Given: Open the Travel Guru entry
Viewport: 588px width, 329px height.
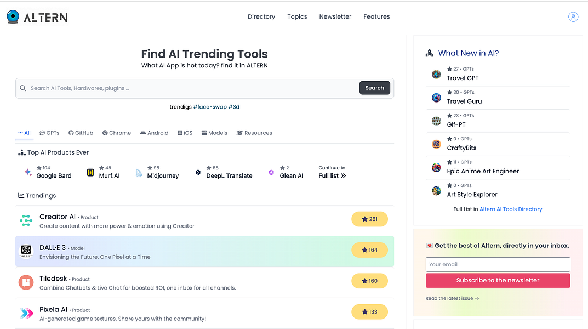Looking at the screenshot, I should click(x=464, y=101).
